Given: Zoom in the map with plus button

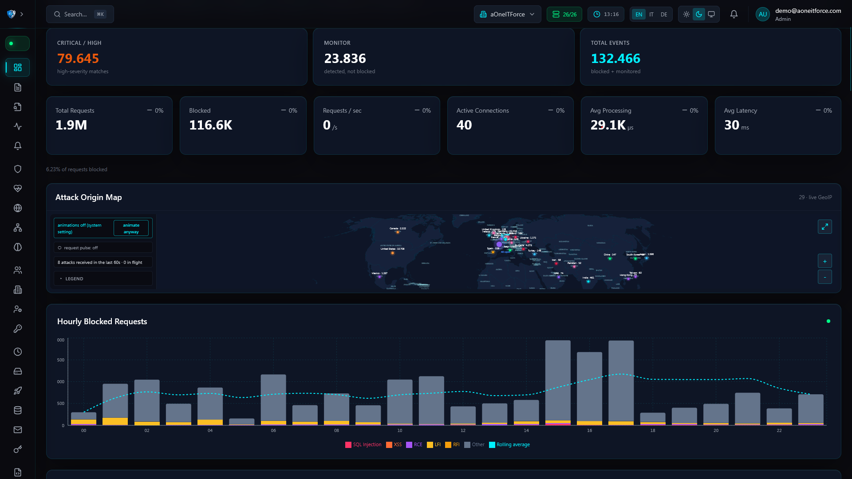Looking at the screenshot, I should point(825,261).
